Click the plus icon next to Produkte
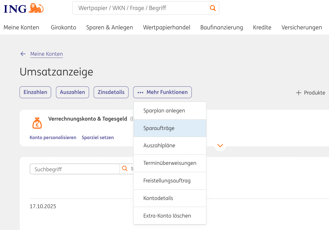The width and height of the screenshot is (329, 230). pos(299,93)
